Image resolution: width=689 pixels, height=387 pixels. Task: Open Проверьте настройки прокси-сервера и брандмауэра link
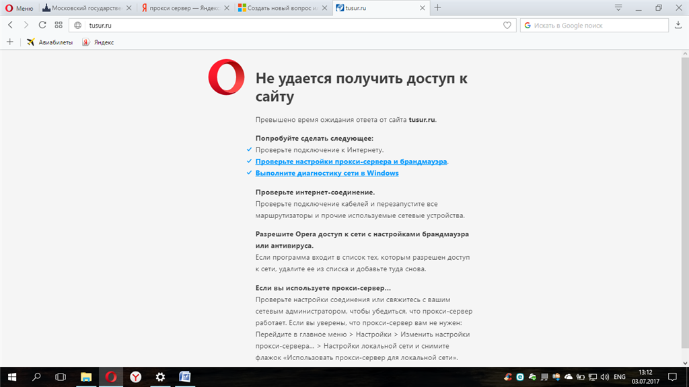(351, 162)
